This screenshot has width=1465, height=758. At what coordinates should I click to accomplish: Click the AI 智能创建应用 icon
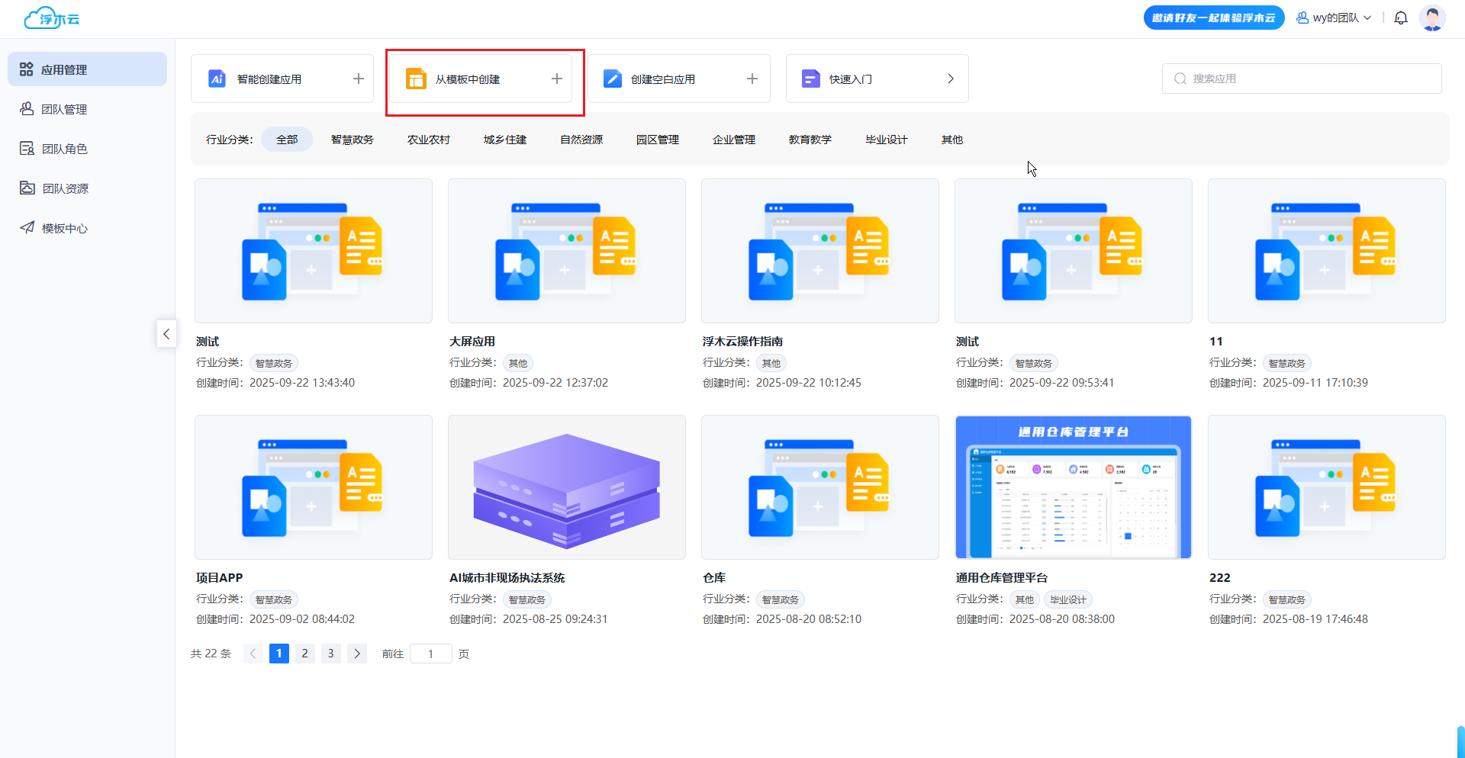tap(217, 79)
